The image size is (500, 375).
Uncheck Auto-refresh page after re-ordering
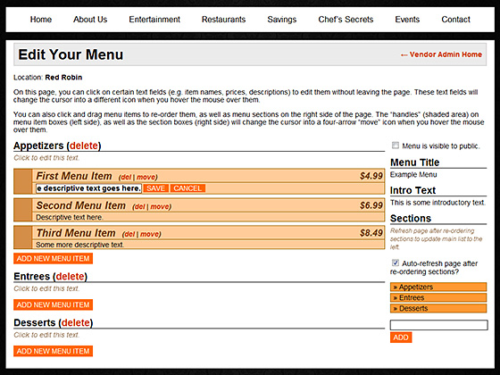click(x=396, y=263)
